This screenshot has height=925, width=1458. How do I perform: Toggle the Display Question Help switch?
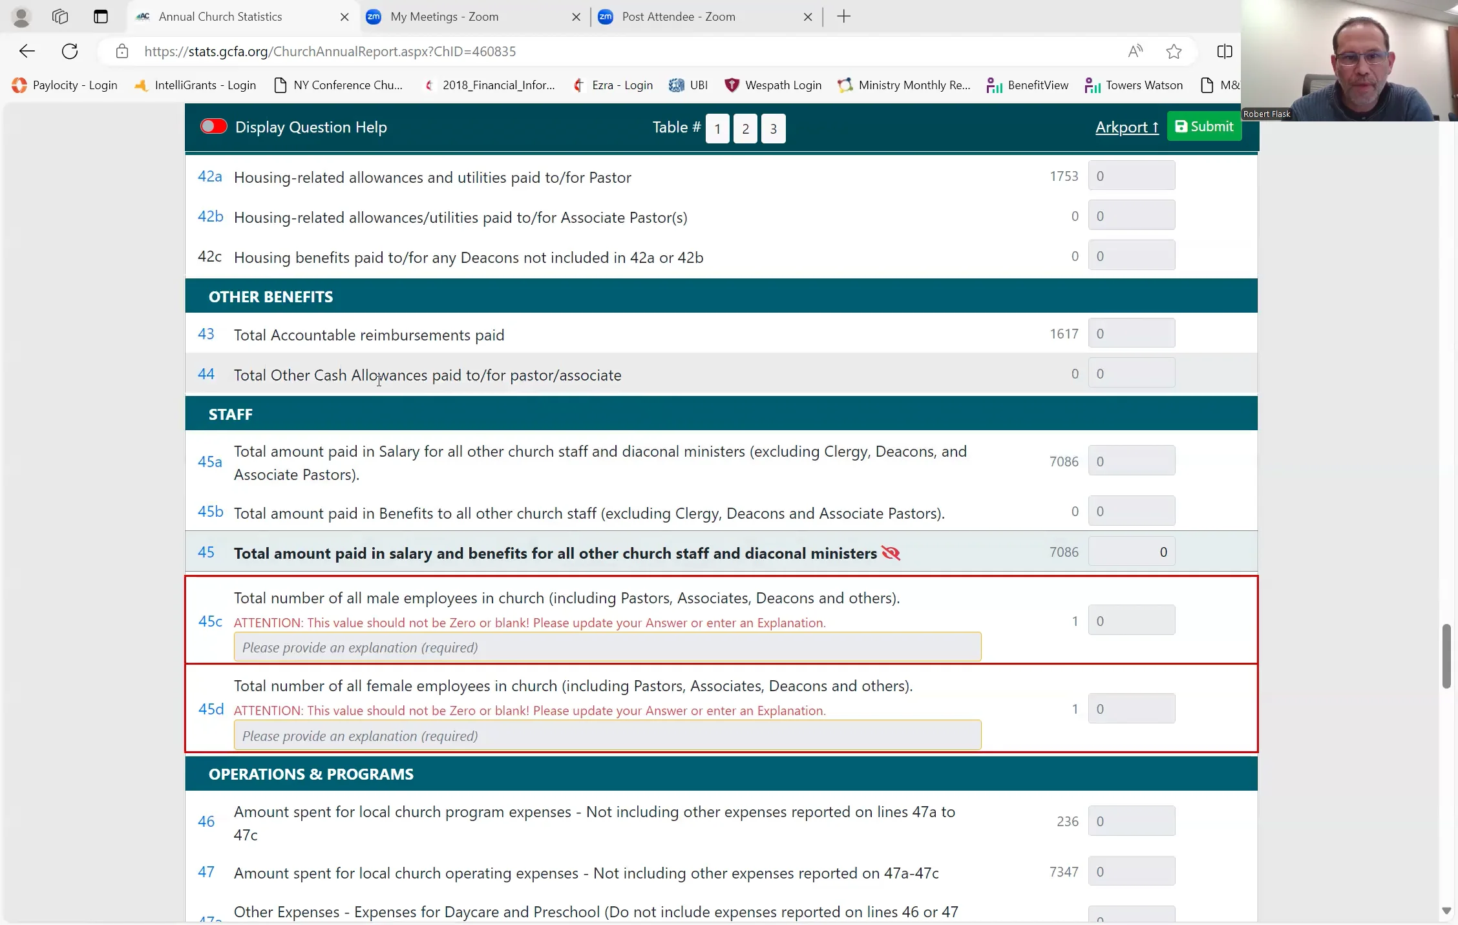coord(213,127)
